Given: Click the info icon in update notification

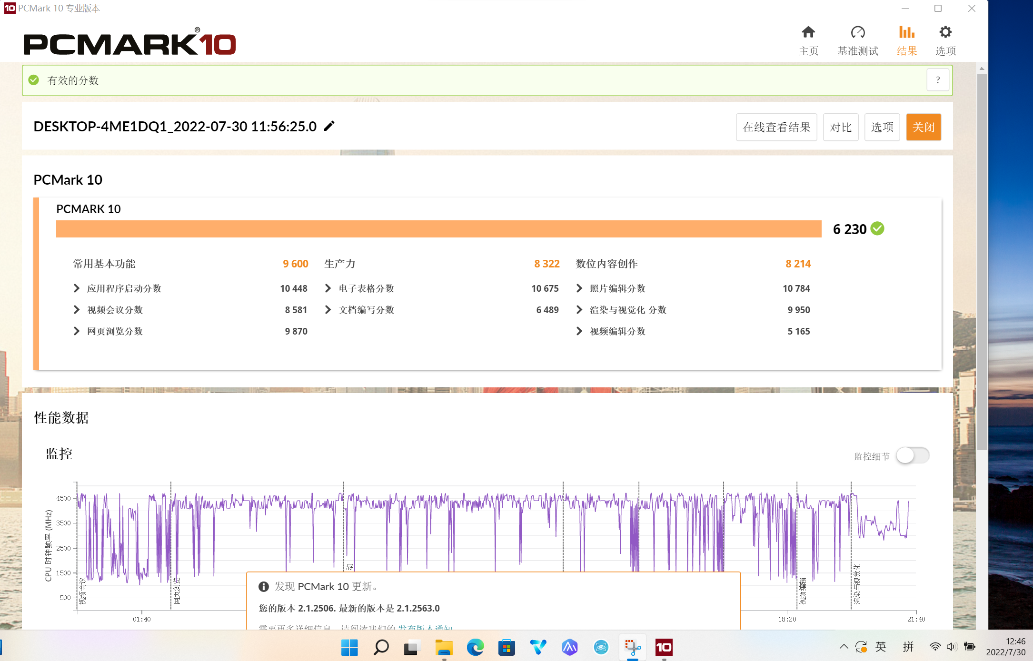Looking at the screenshot, I should click(x=263, y=587).
